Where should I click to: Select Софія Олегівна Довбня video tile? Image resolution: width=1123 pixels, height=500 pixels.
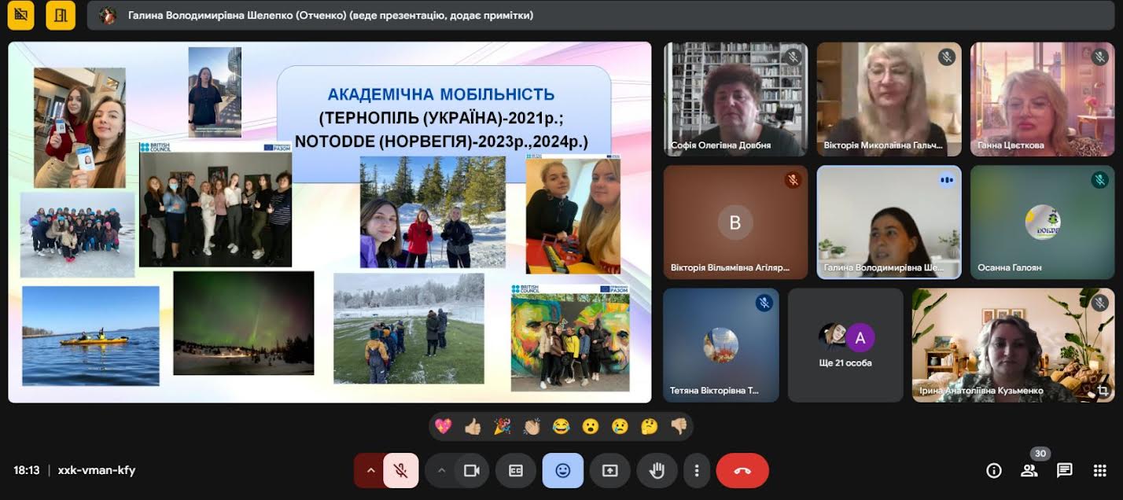tap(735, 99)
